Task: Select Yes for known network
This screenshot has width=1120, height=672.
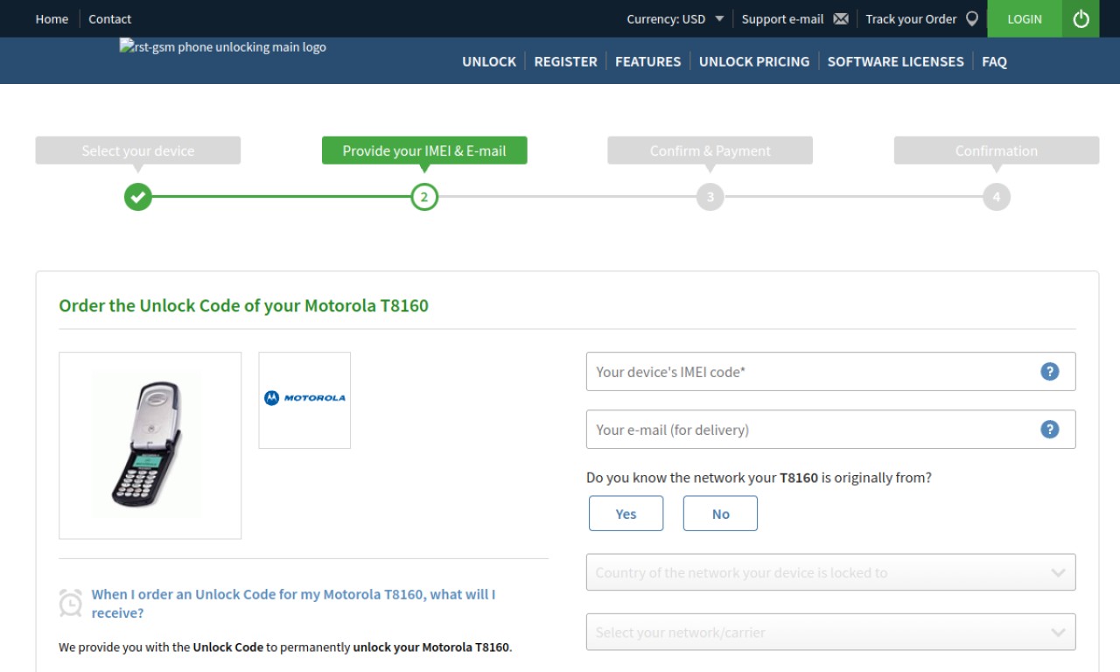Action: 626,514
